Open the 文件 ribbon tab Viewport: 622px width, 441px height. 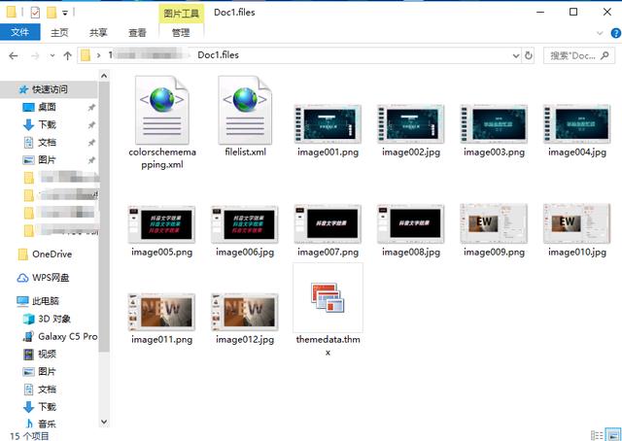(19, 32)
